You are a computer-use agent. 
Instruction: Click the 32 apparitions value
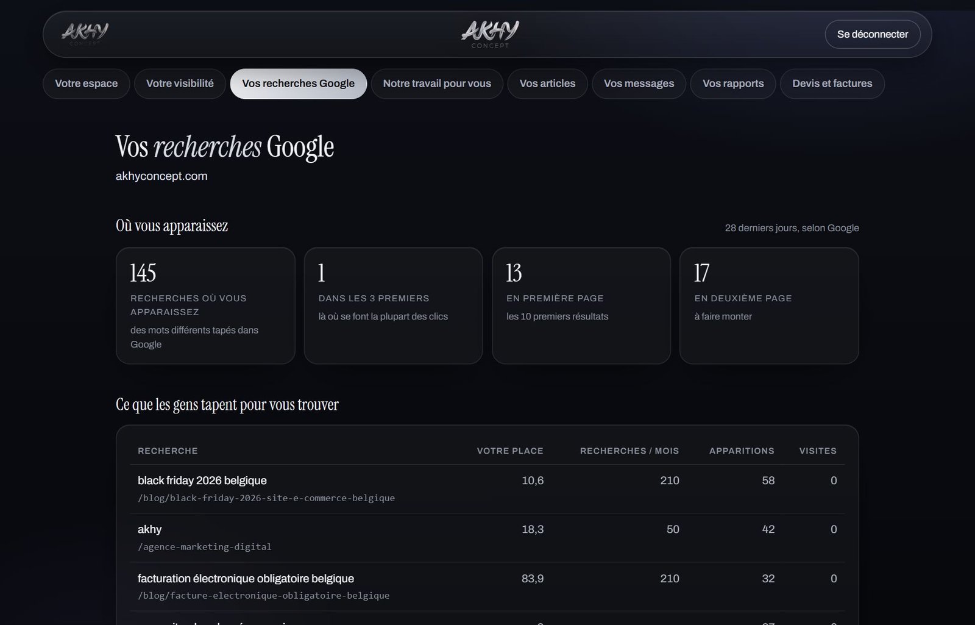coord(768,578)
